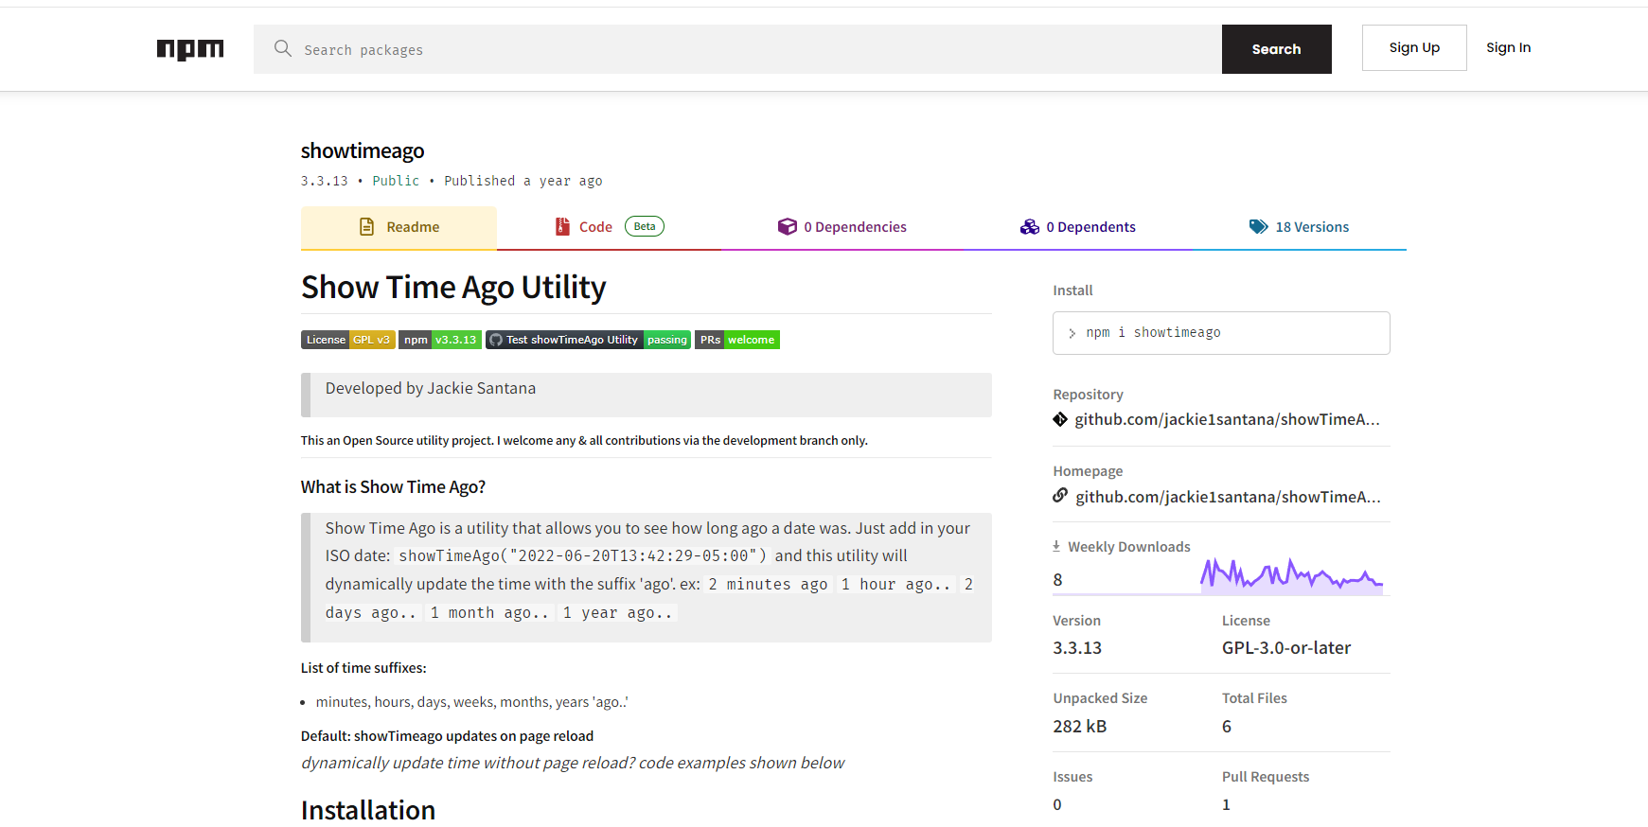Screen dimensions: 1648x827
Task: Click the dynamically update time without reload line
Action: pos(573,763)
